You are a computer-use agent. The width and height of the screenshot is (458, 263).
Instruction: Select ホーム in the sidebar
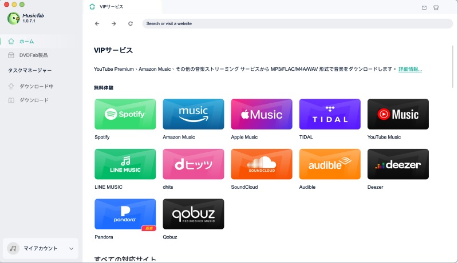coord(41,41)
